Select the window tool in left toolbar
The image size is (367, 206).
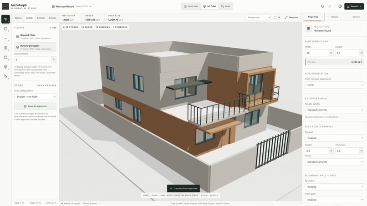(5, 57)
